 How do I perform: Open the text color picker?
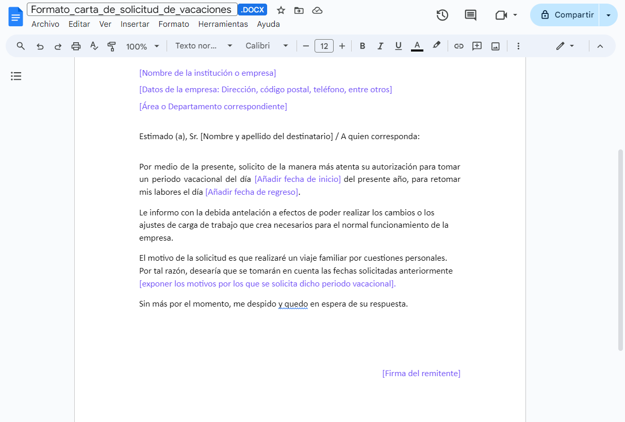pos(417,46)
